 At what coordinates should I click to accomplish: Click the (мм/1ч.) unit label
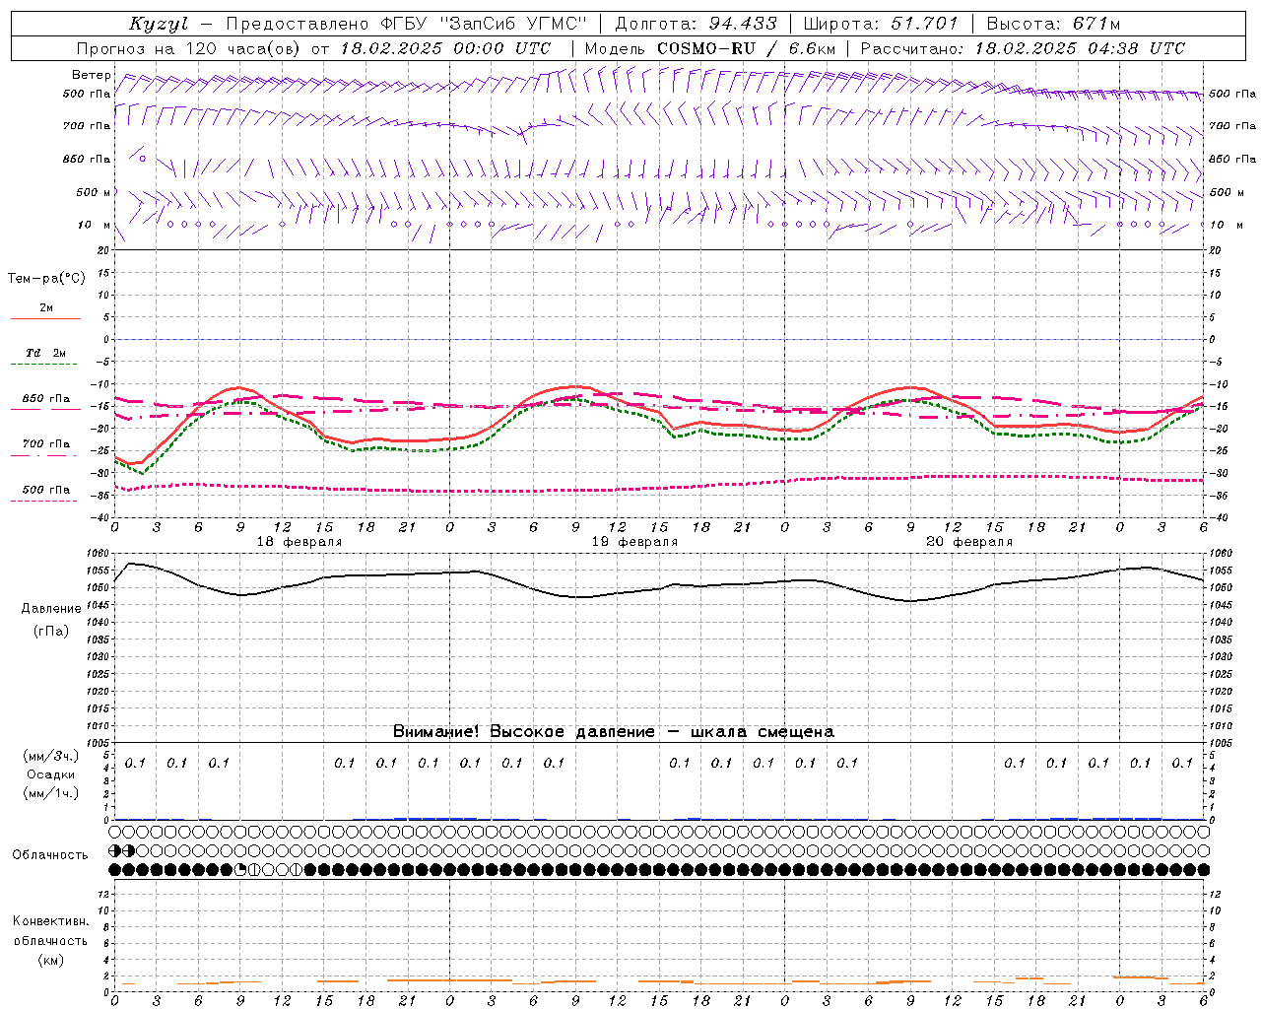pos(50,793)
